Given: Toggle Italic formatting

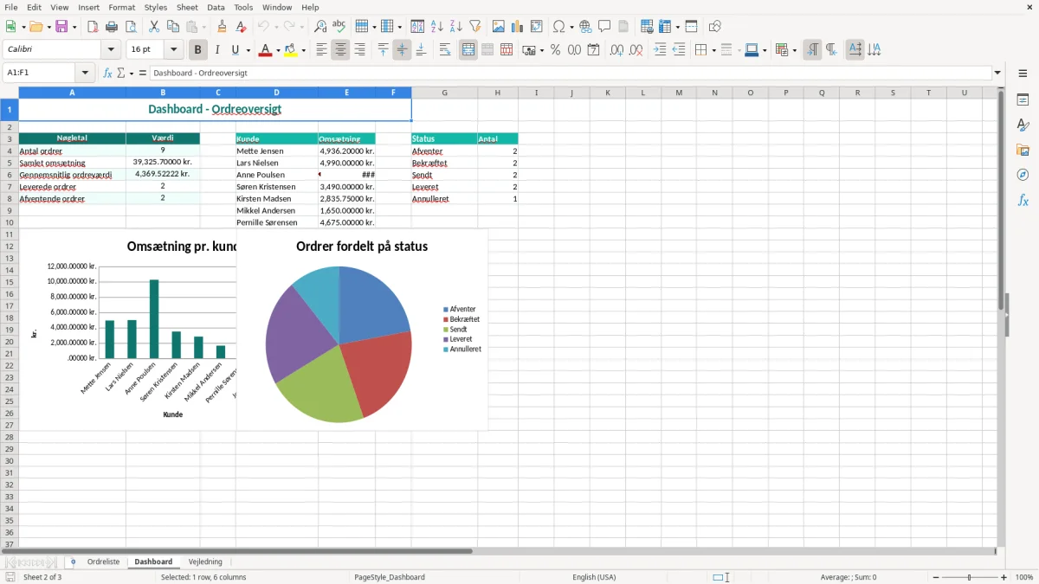Looking at the screenshot, I should [x=217, y=50].
